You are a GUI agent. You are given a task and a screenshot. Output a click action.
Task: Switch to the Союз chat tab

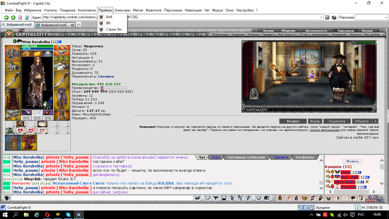pyautogui.click(x=216, y=157)
